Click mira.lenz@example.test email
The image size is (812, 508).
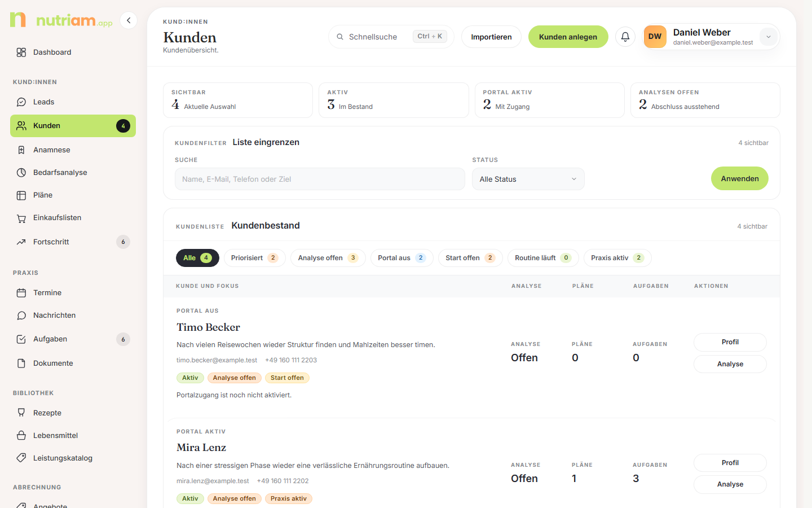213,481
